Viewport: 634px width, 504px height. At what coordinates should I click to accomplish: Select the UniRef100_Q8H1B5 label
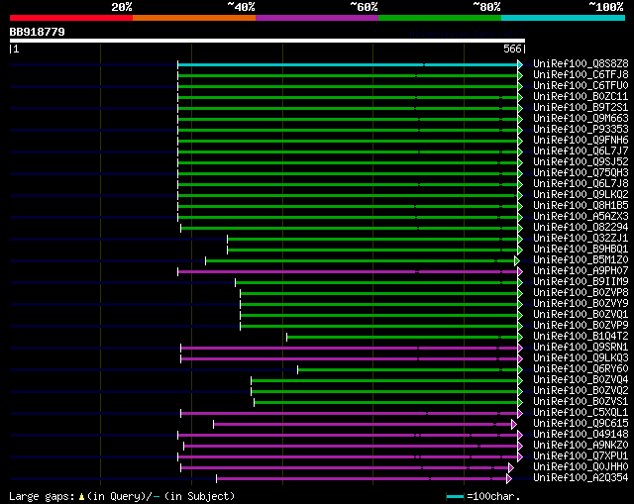click(x=581, y=206)
